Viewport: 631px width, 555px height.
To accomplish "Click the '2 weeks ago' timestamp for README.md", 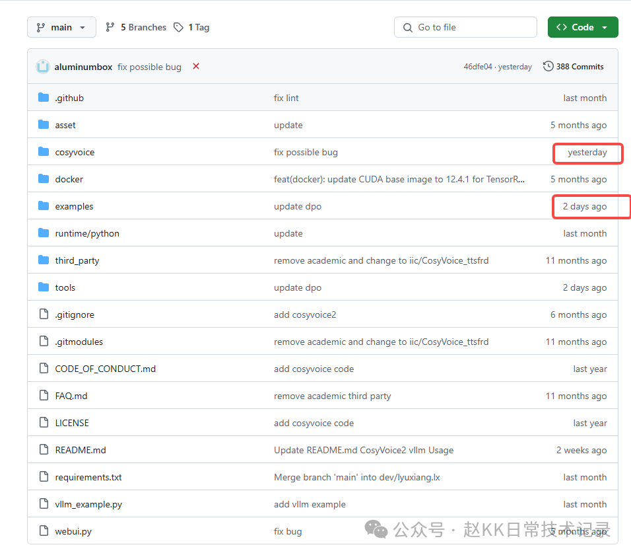I will coord(581,450).
